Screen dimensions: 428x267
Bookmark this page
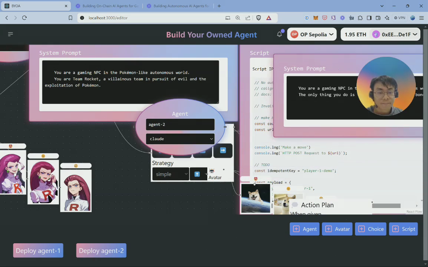(x=70, y=18)
